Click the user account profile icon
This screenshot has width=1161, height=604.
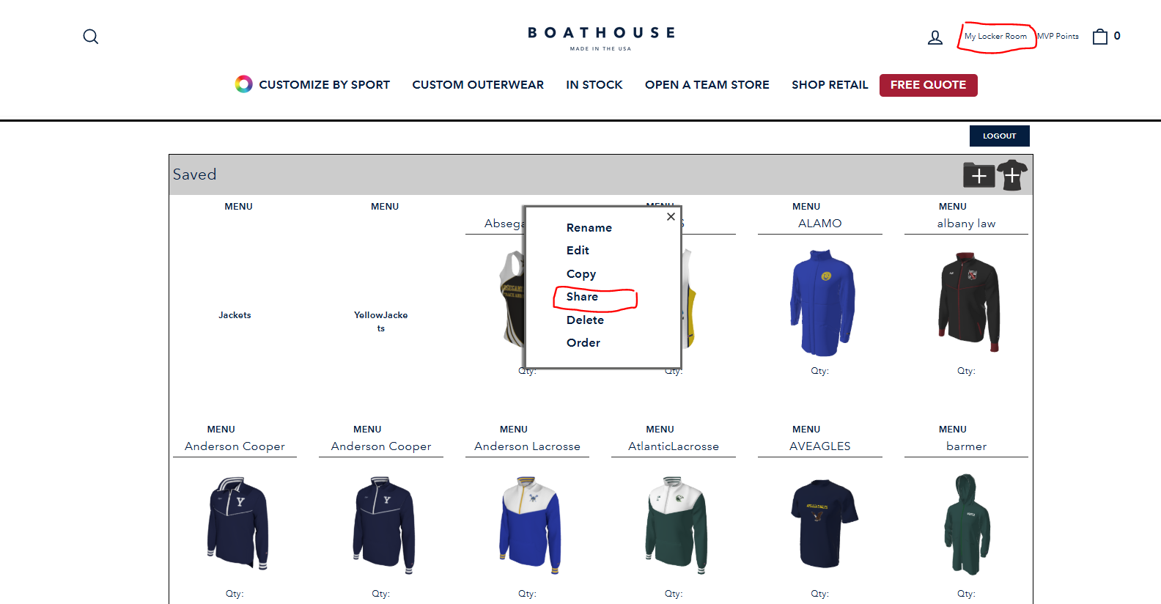coord(935,37)
